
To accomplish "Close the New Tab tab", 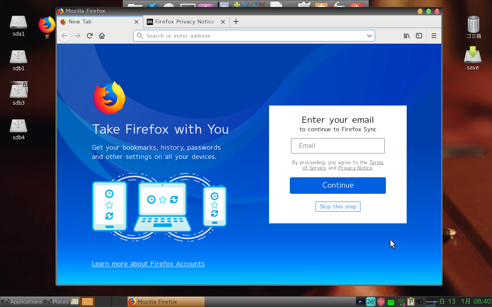I will pyautogui.click(x=136, y=22).
